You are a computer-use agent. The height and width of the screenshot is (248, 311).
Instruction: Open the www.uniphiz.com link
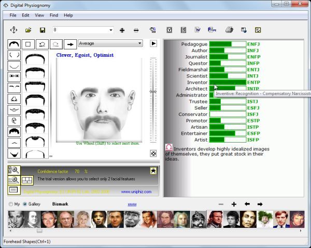136,192
